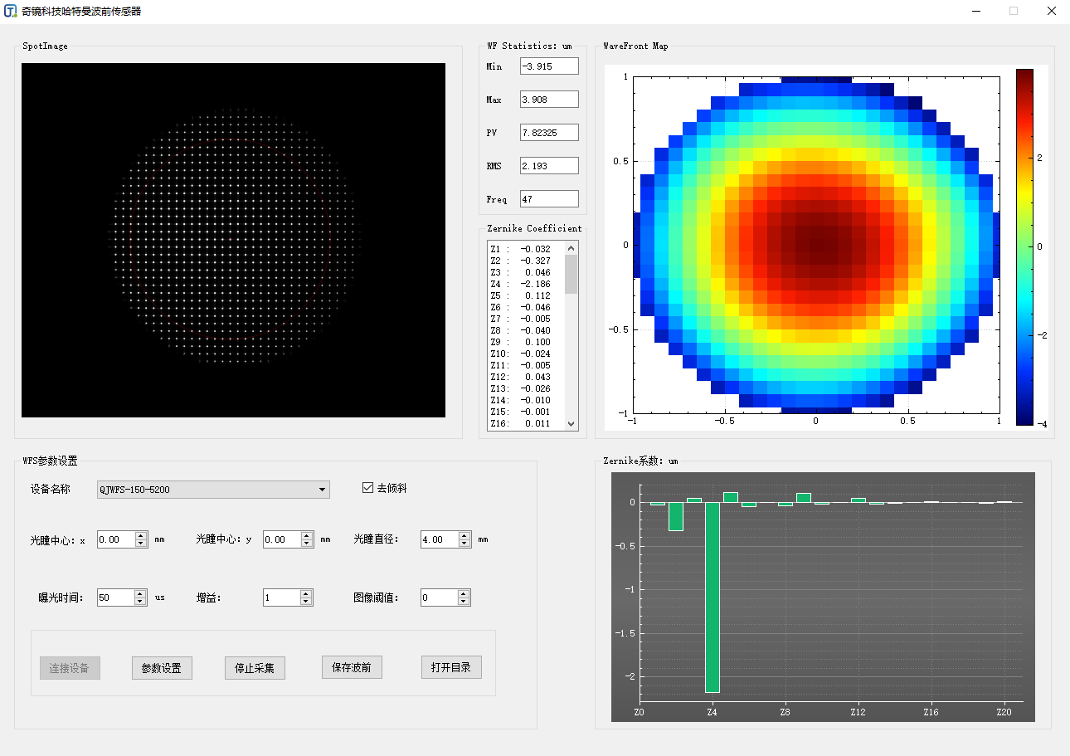Click the 图像阈值 input field
The width and height of the screenshot is (1070, 756).
click(x=439, y=597)
